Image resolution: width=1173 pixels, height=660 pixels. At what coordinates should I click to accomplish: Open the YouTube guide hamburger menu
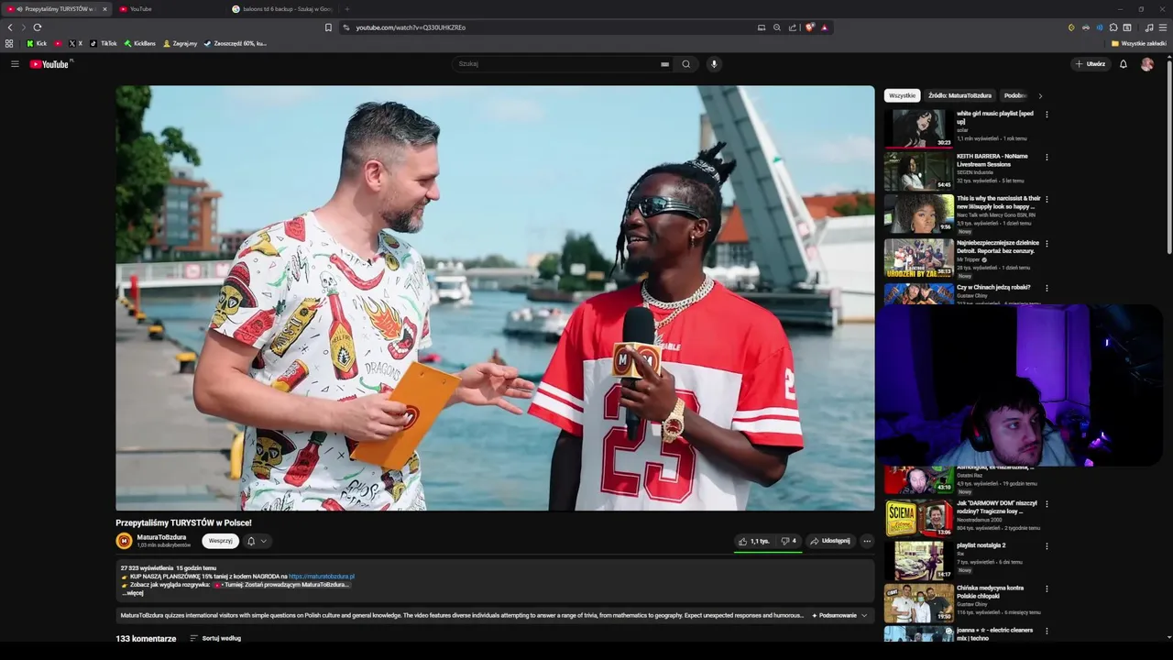[15, 64]
